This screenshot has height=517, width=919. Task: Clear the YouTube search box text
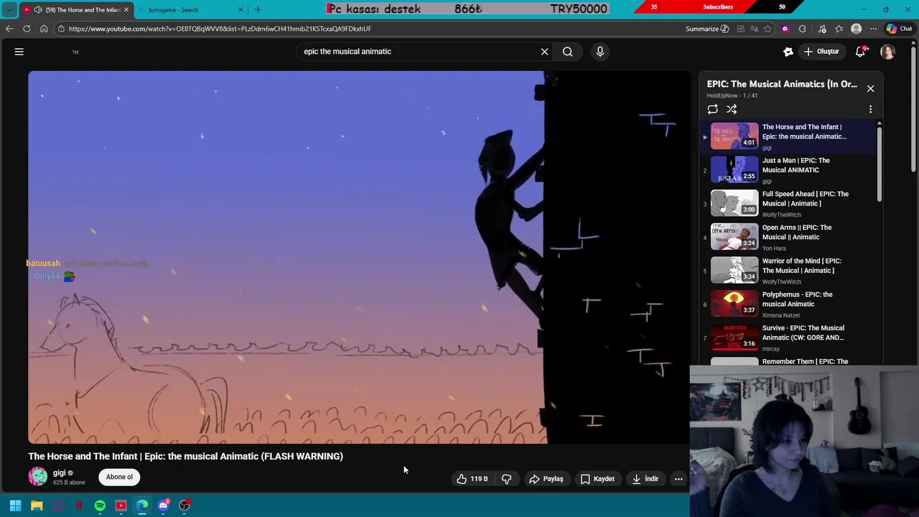pyautogui.click(x=544, y=52)
